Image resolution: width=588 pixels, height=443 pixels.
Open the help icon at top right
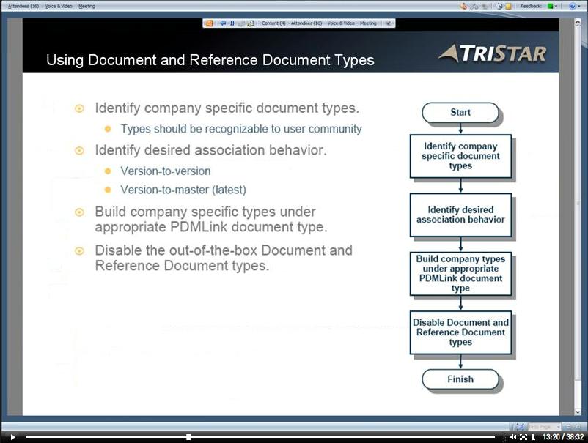click(x=573, y=6)
